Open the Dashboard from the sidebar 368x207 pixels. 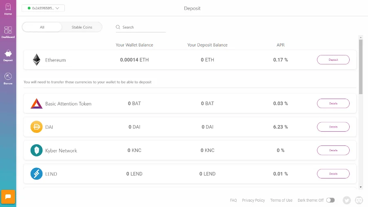[8, 31]
